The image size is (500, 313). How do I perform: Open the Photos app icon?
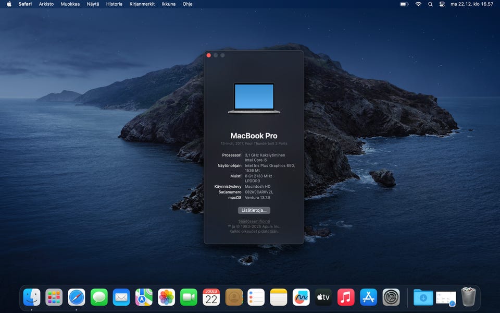point(167,297)
